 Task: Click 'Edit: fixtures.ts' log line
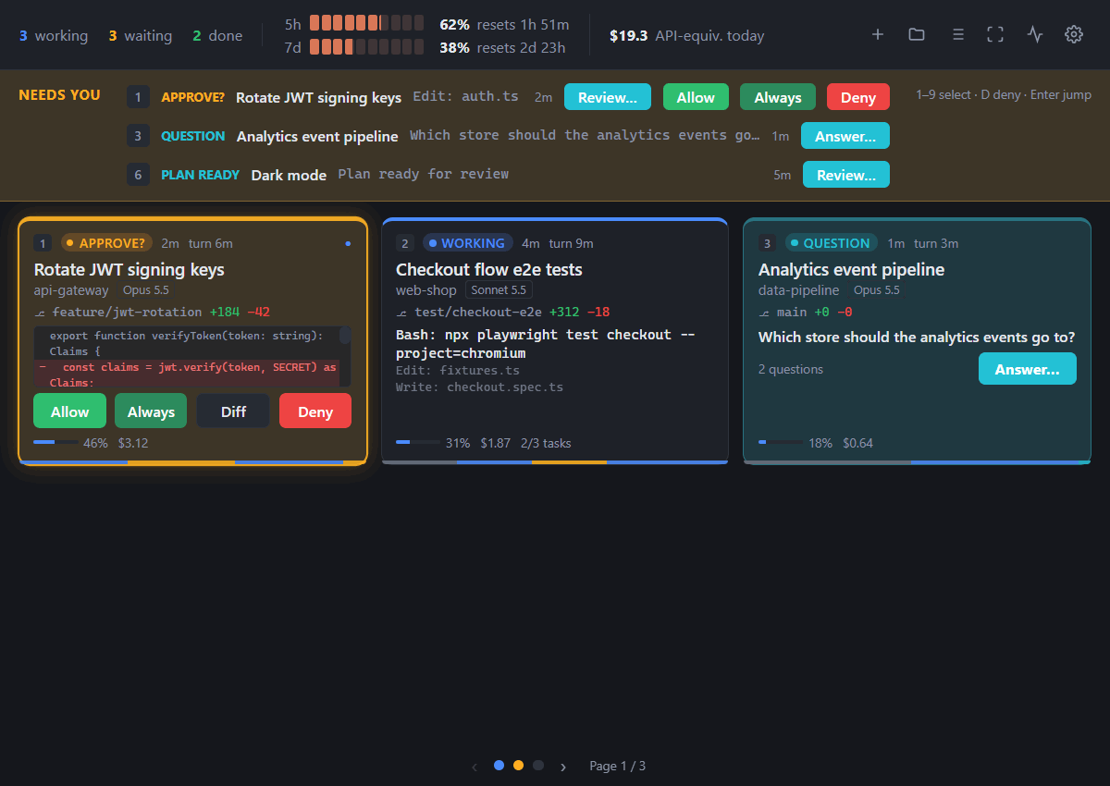[x=457, y=371]
